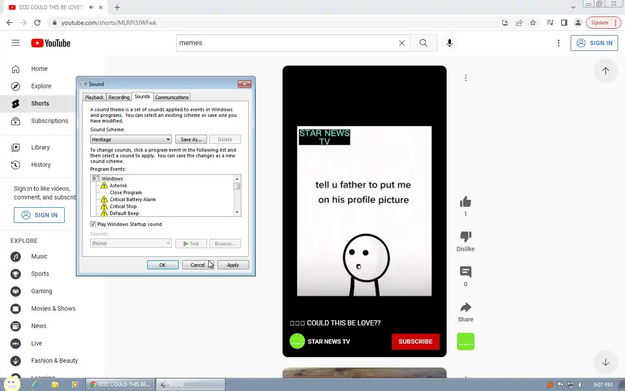Click the browser back arrow
The height and width of the screenshot is (391, 625).
click(x=10, y=23)
